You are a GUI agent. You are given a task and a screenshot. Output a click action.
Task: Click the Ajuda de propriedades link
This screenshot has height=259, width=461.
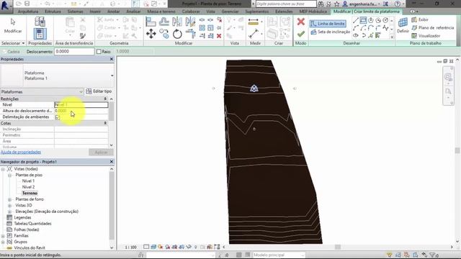click(21, 152)
